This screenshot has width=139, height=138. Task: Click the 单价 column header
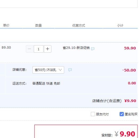[6, 26]
